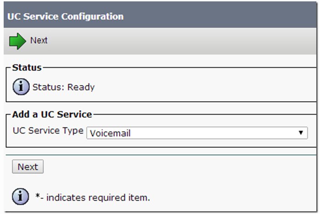Screen dimensions: 320x214
Task: Click the UC Service Configuration page title
Action: pyautogui.click(x=66, y=17)
